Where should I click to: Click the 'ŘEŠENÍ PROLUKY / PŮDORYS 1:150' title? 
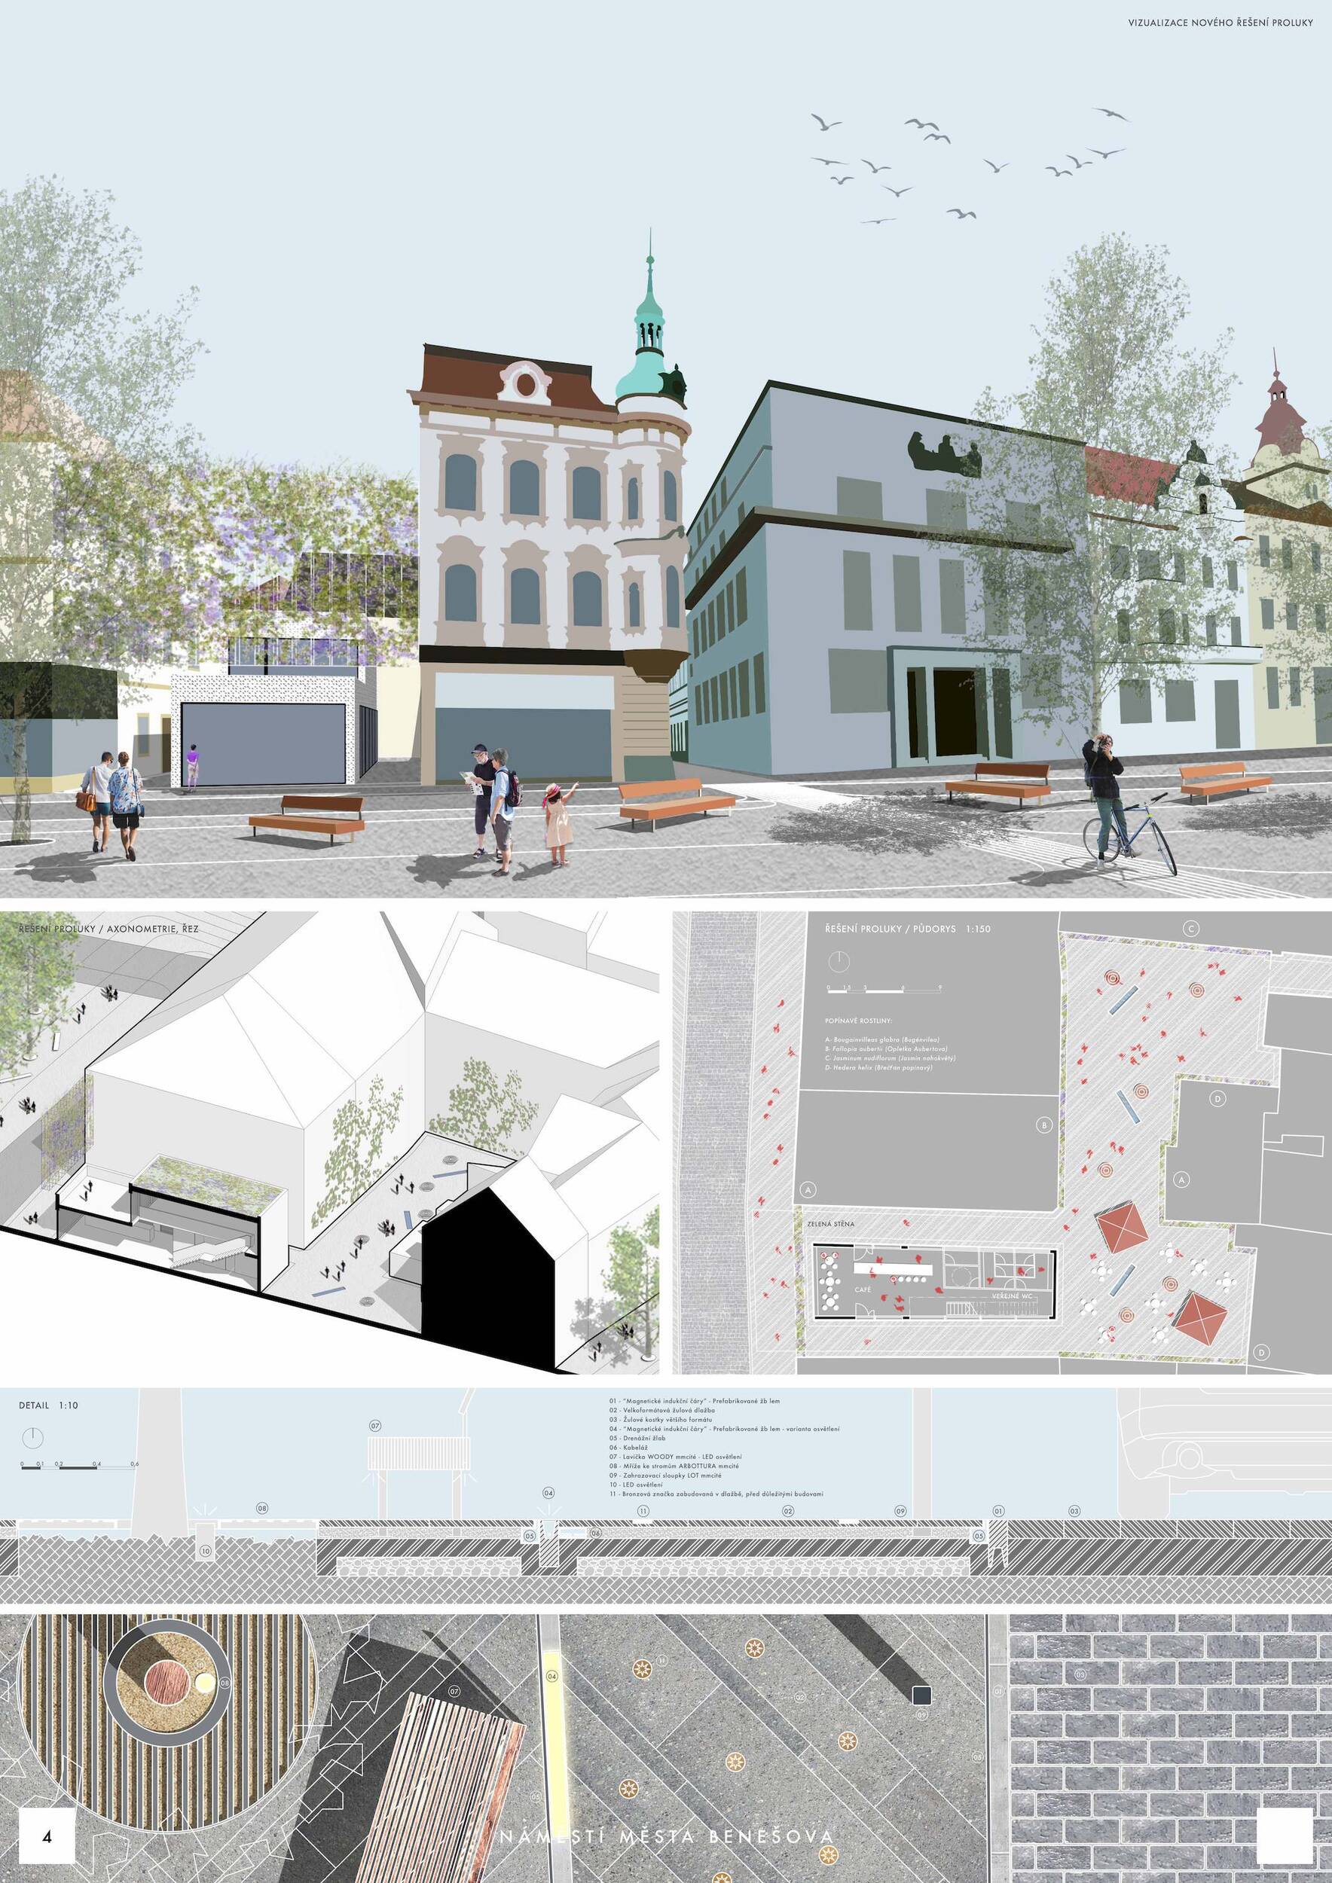[907, 929]
